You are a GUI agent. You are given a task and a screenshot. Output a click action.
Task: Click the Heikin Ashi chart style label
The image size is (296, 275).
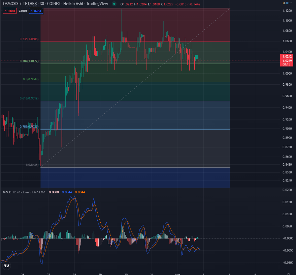[73, 4]
